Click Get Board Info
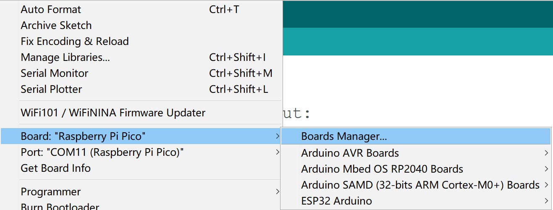 pos(141,168)
